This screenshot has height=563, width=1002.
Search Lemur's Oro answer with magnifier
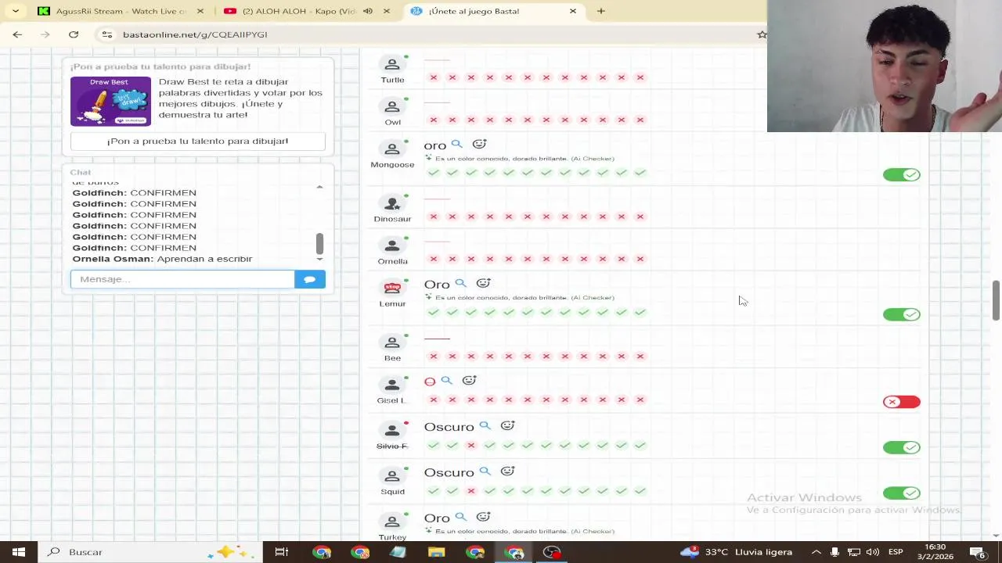(x=461, y=284)
